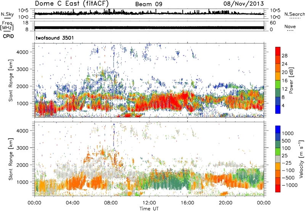Click the "Time UT" axis label
Image resolution: width=305 pixels, height=211 pixels.
point(149,209)
